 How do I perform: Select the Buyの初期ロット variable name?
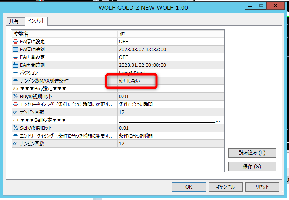[x=36, y=96]
